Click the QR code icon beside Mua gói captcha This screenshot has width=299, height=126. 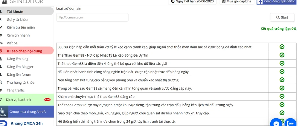tap(224, 1)
